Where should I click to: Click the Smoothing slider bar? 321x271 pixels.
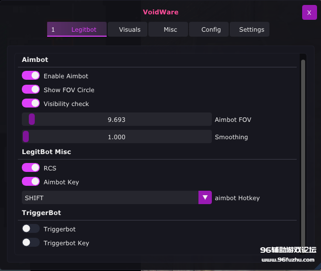117,137
